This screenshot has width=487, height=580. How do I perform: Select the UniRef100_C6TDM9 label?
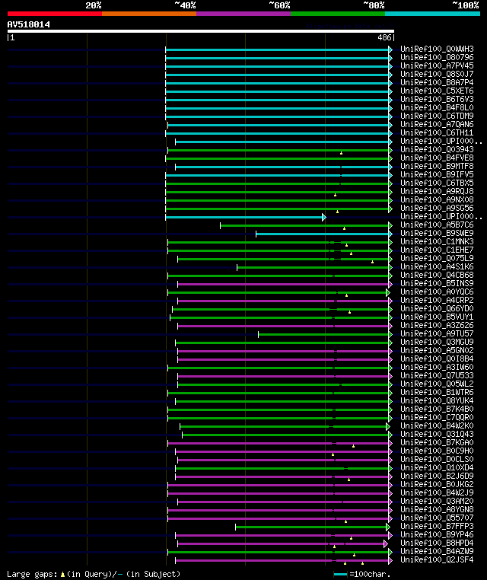[x=437, y=116]
